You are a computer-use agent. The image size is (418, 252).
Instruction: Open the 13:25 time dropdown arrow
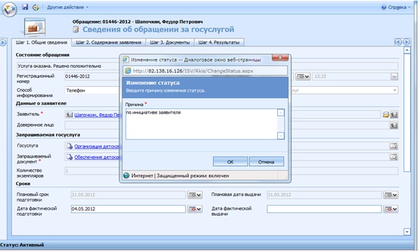coord(394,77)
